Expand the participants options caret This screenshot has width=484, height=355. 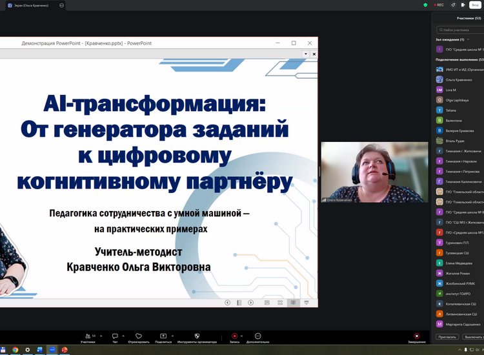[x=103, y=335]
